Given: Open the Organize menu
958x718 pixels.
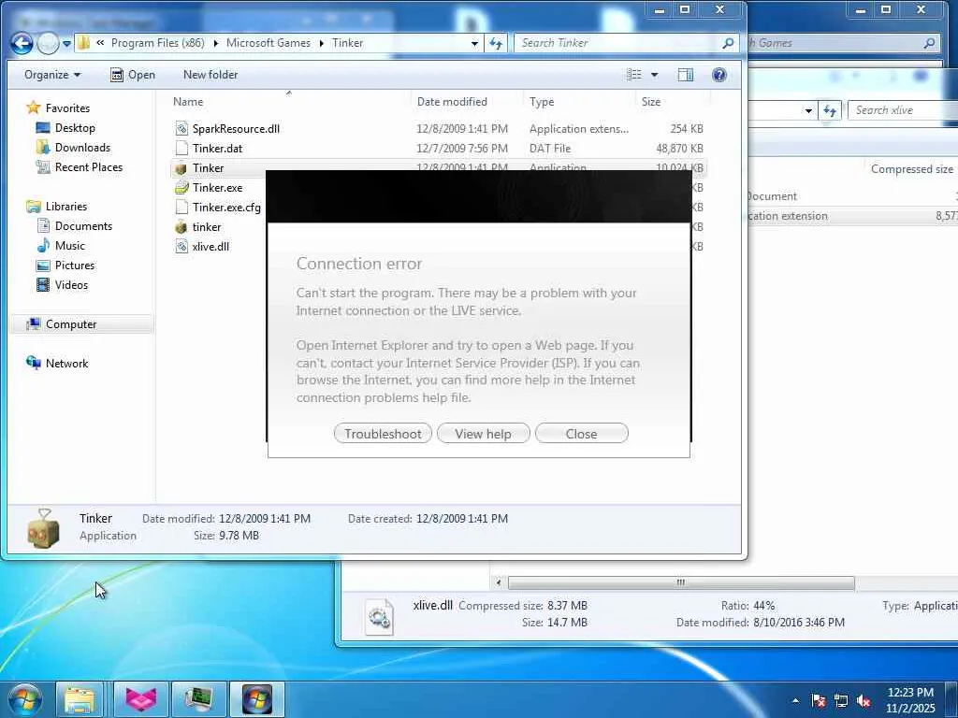Looking at the screenshot, I should 52,75.
